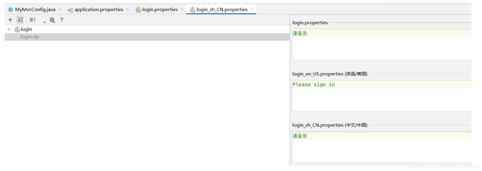Screen dimensions: 482x171
Task: Click the plus icon to add a new property
Action: [x=10, y=20]
